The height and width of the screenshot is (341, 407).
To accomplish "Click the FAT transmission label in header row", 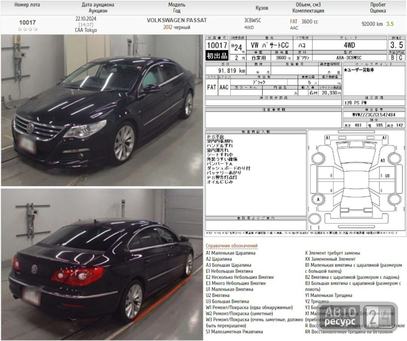I will (x=293, y=22).
